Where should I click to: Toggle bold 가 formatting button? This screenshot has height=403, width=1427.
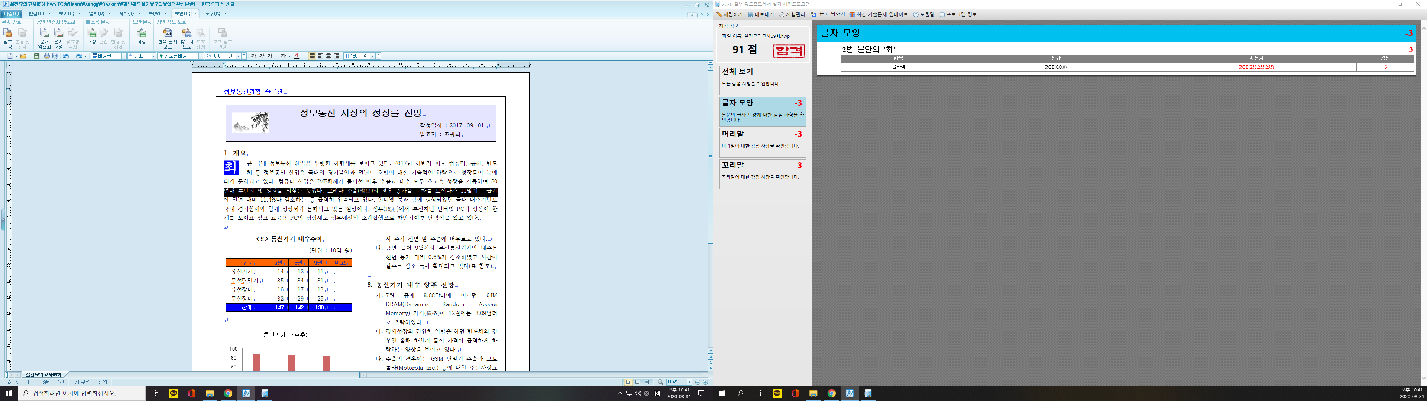pyautogui.click(x=253, y=56)
